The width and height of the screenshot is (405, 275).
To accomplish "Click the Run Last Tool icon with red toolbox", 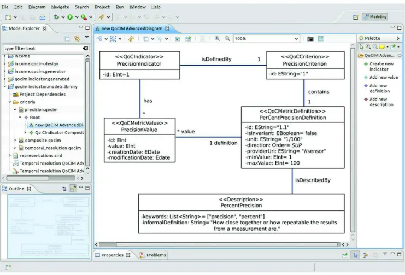I will tap(84, 17).
